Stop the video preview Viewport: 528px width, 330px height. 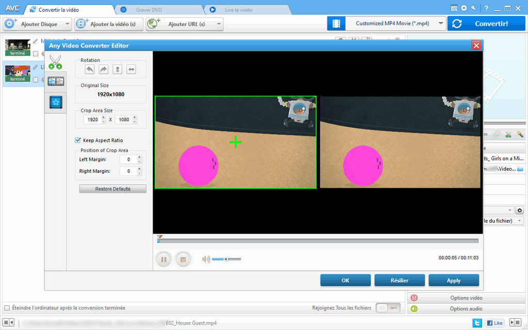(183, 260)
